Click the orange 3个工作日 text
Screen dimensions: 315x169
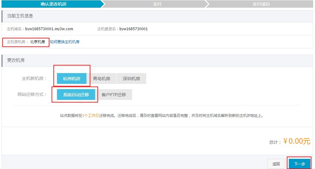91,116
